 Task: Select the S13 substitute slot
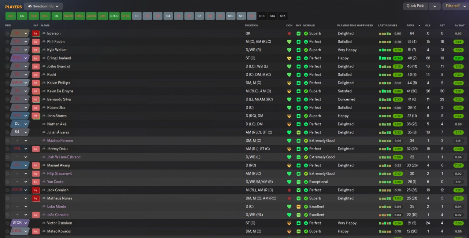(x=262, y=16)
